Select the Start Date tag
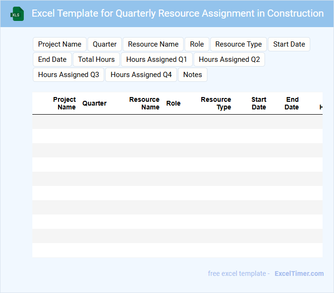 289,44
